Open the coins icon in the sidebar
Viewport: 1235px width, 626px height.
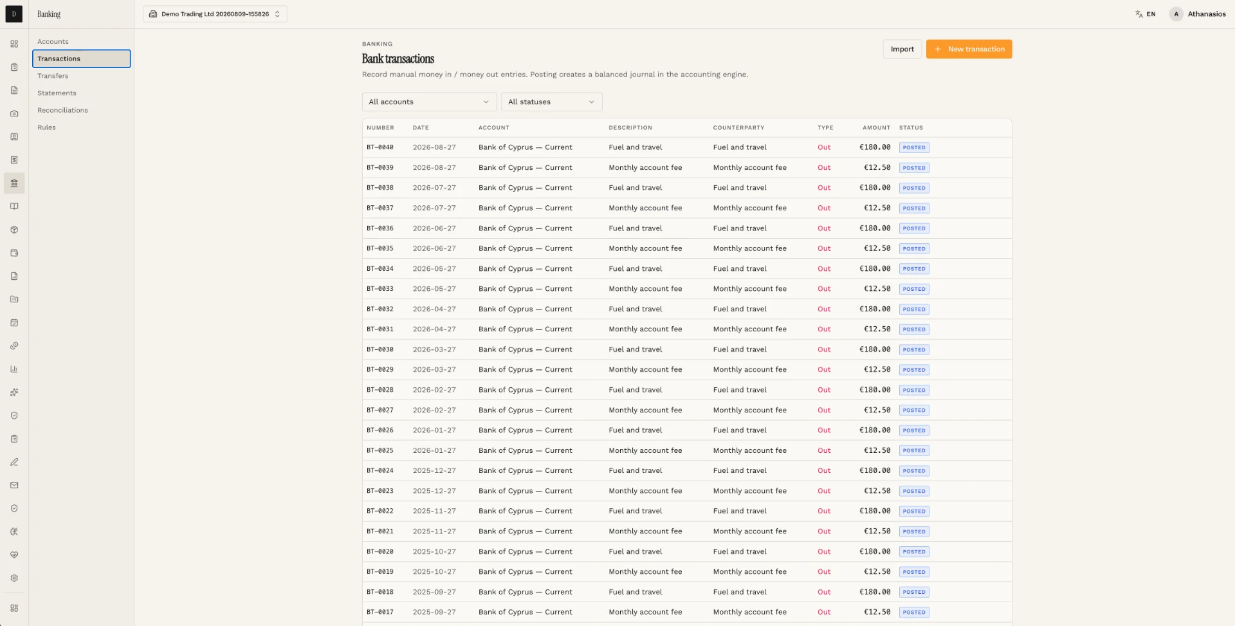coord(14,345)
